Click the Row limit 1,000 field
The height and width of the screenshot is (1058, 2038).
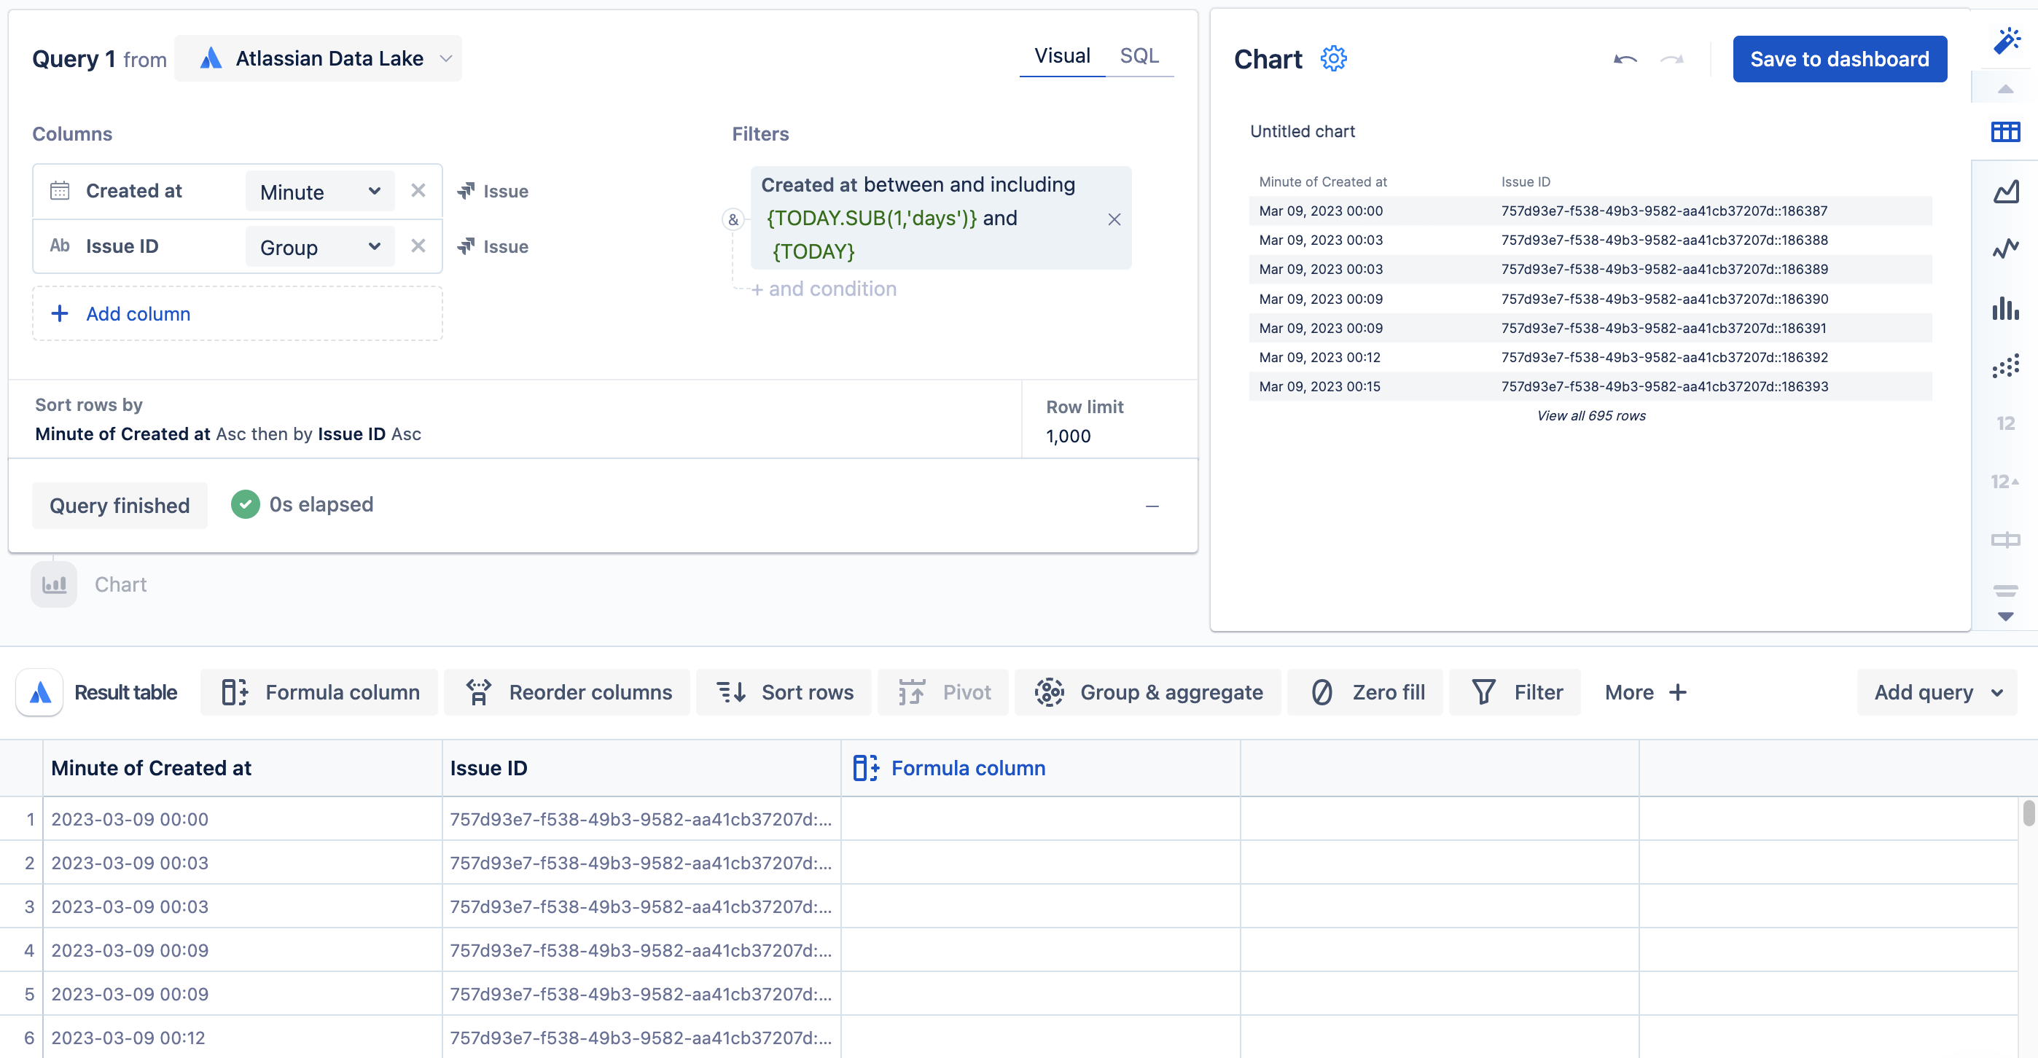coord(1067,436)
